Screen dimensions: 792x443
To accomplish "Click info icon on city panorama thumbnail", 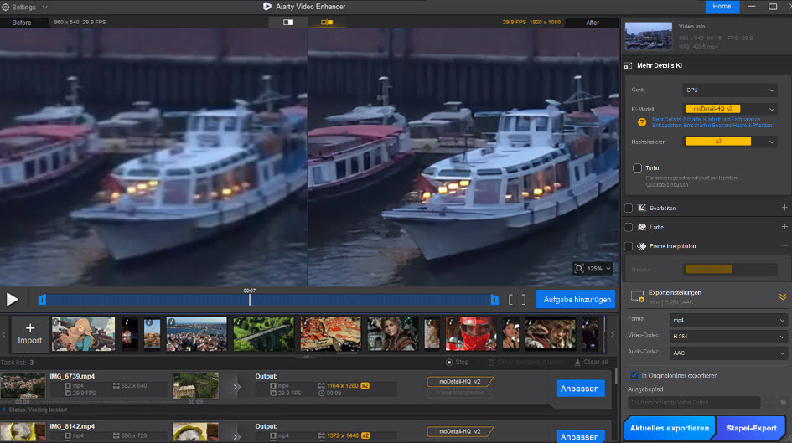I will click(x=171, y=322).
